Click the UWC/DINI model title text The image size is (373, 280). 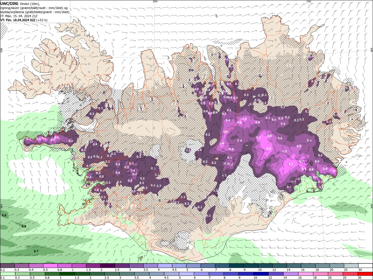click(x=9, y=3)
